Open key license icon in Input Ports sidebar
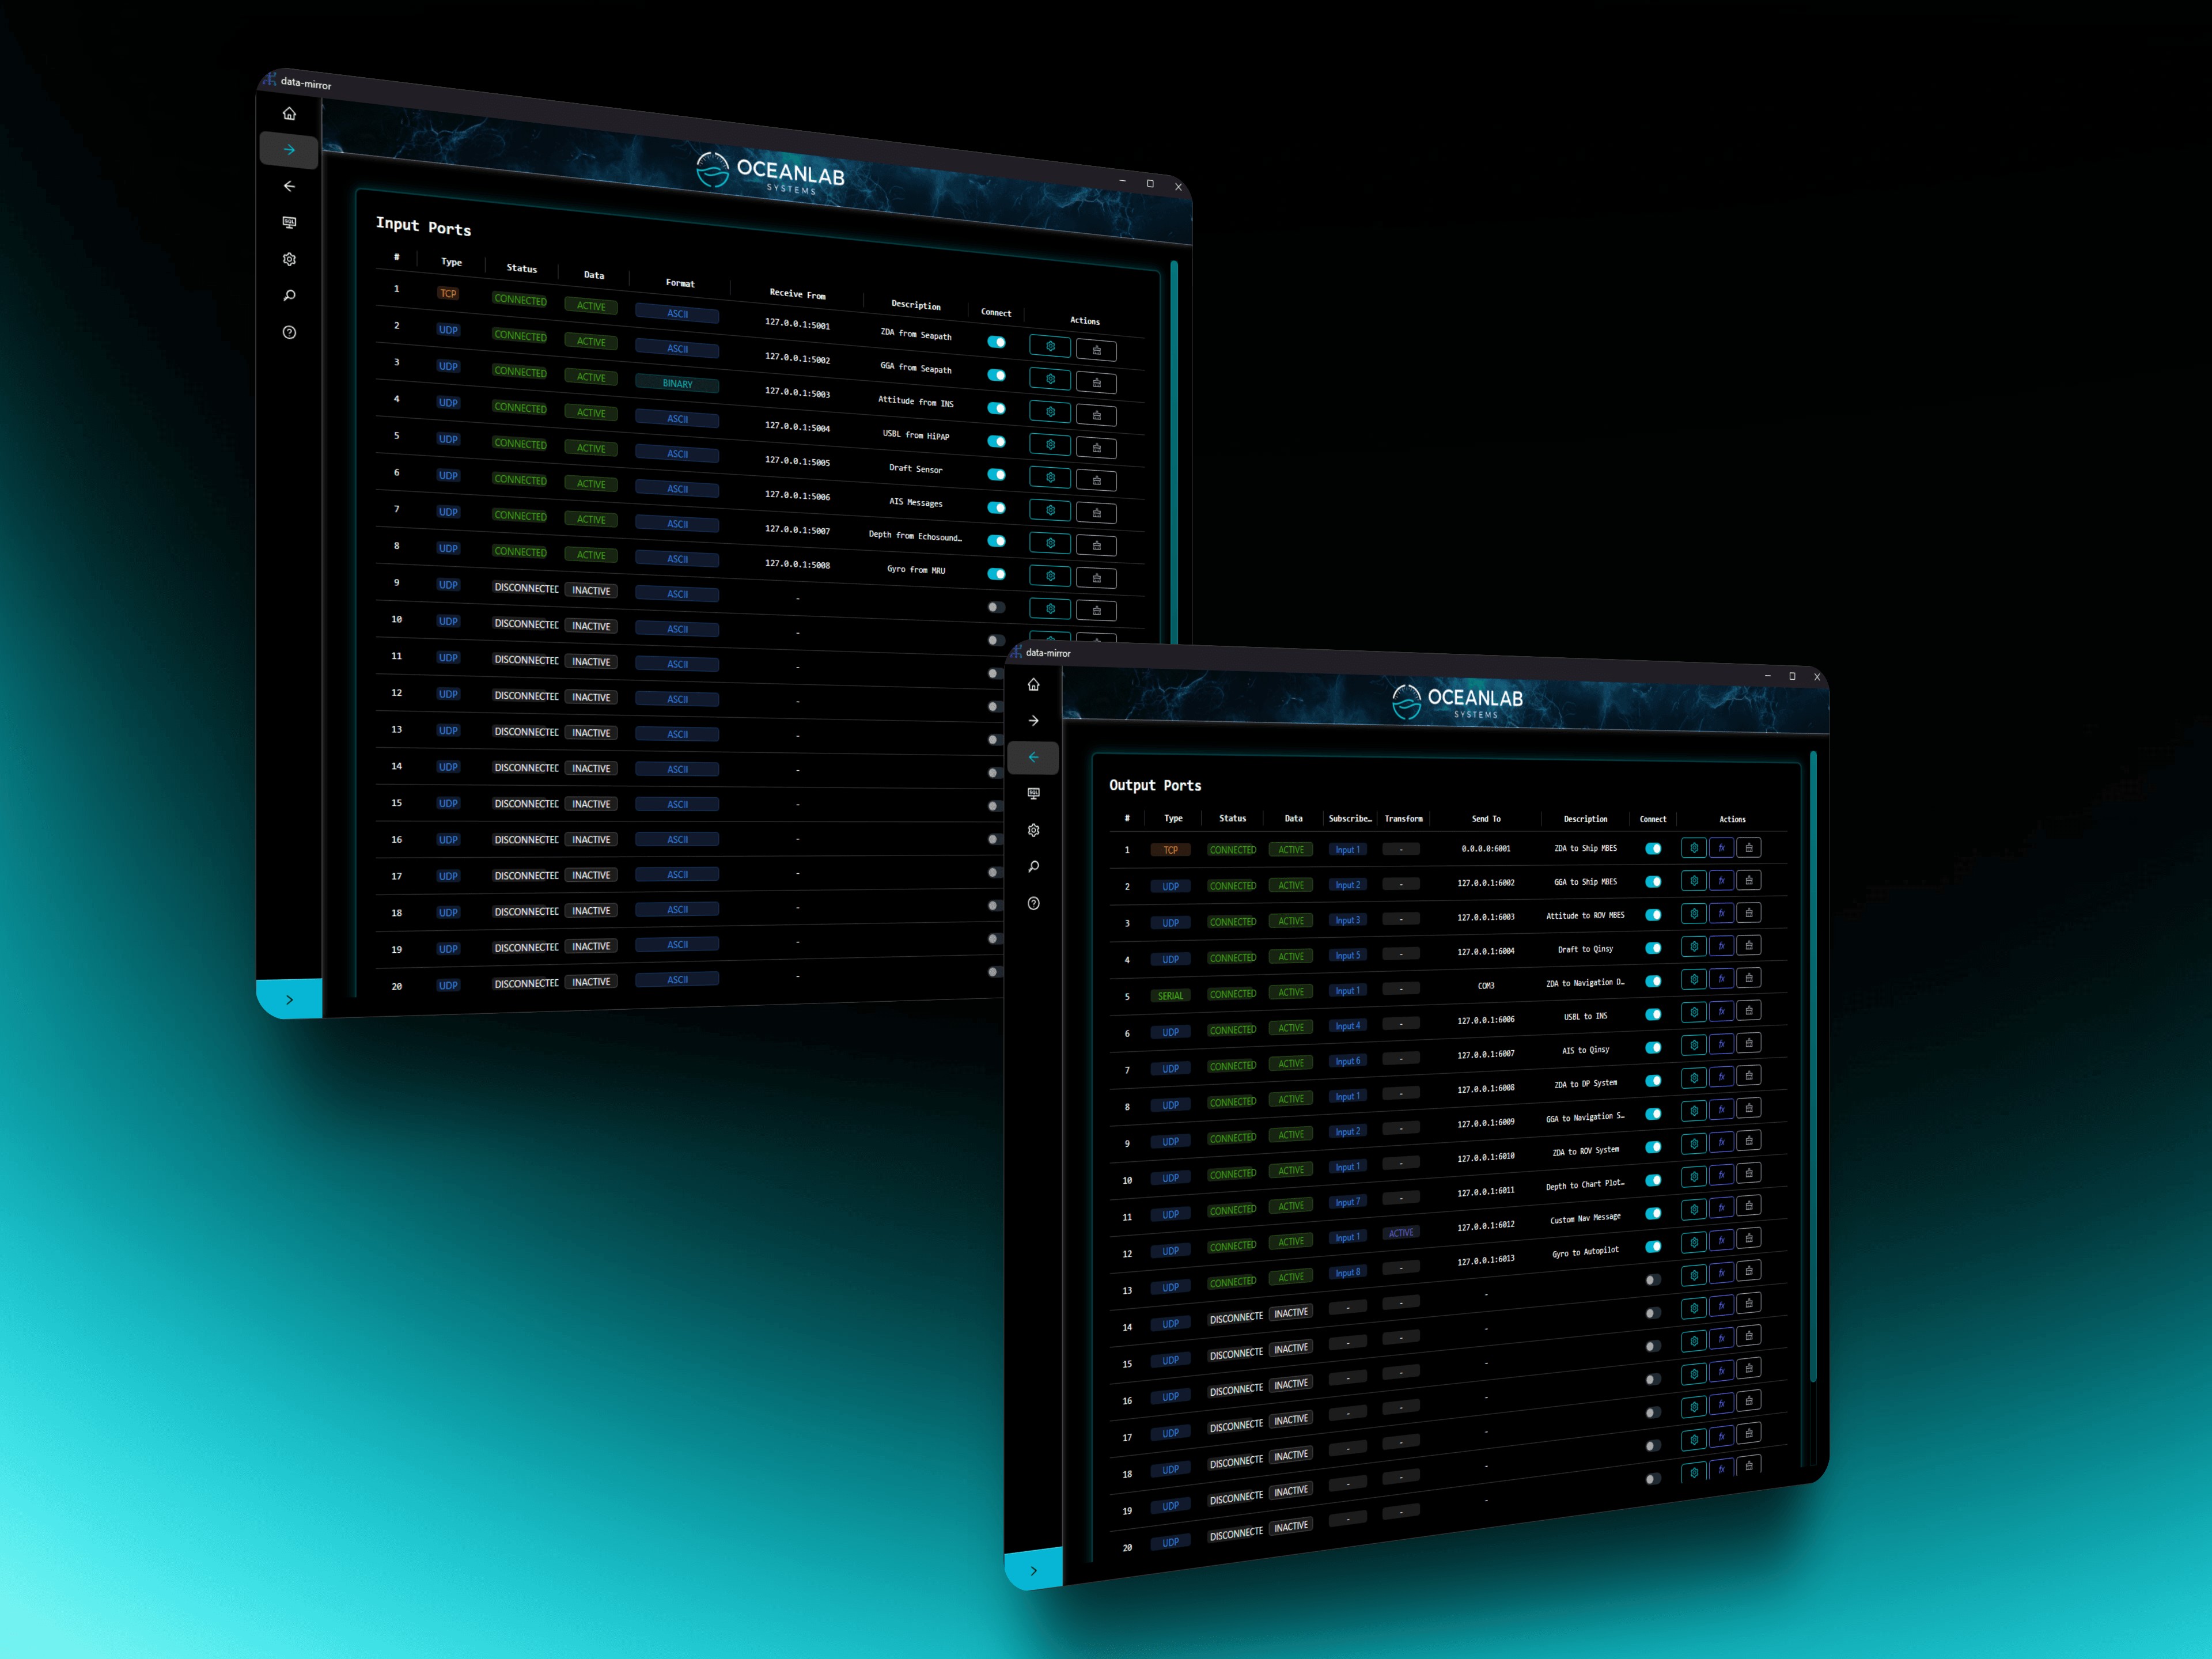Screen dimensions: 2212x1659 click(x=289, y=295)
